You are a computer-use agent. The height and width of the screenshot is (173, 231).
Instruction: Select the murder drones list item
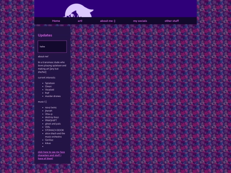tap(53, 96)
